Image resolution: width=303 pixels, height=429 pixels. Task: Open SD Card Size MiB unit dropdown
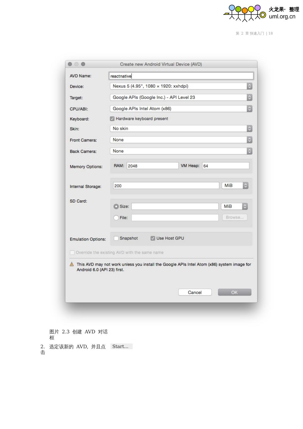234,206
